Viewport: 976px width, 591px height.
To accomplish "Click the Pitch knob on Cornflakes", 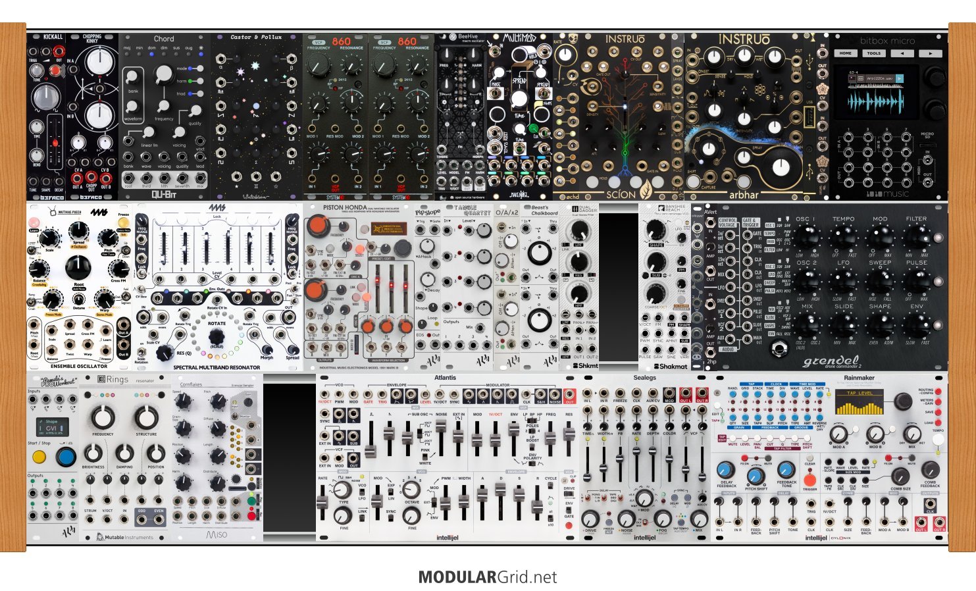I will 218,403.
